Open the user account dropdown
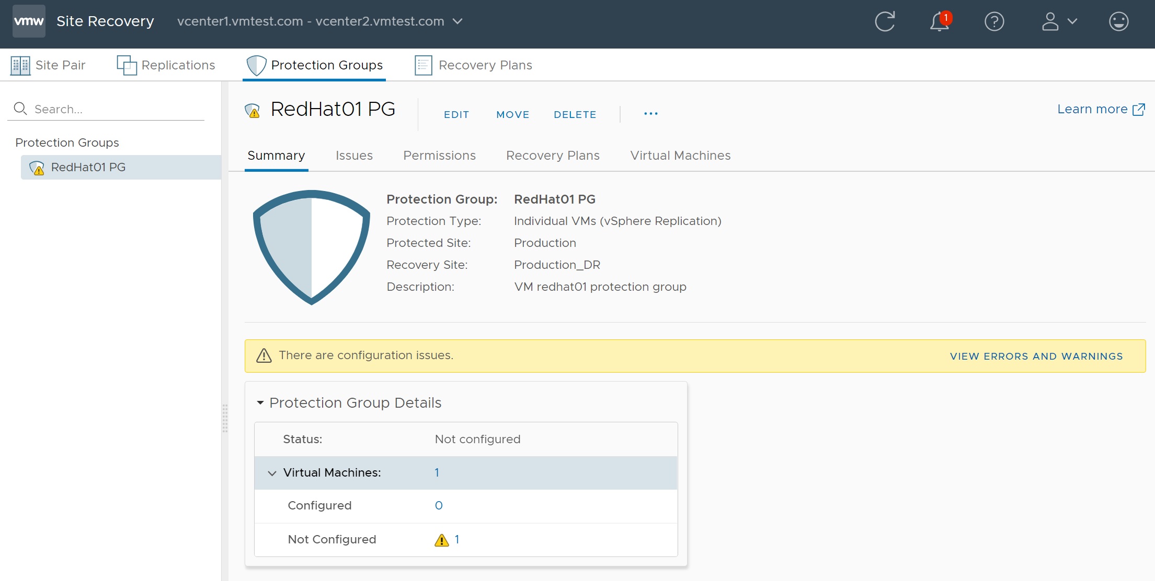1155x581 pixels. click(x=1059, y=21)
